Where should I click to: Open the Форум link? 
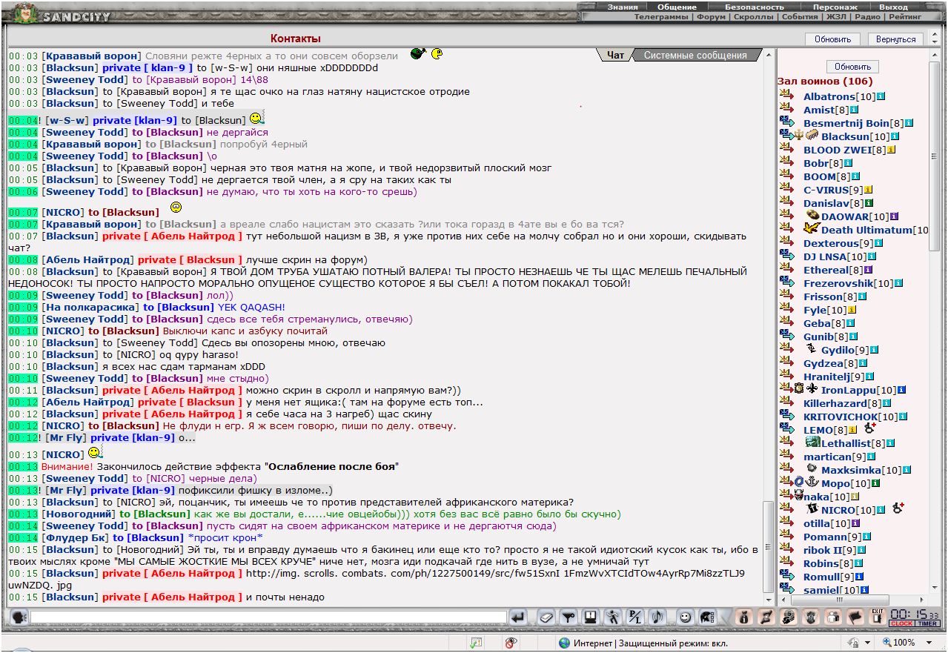712,16
